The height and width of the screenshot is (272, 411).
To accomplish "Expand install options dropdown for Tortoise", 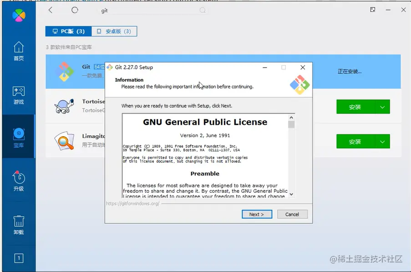I will tap(382, 107).
